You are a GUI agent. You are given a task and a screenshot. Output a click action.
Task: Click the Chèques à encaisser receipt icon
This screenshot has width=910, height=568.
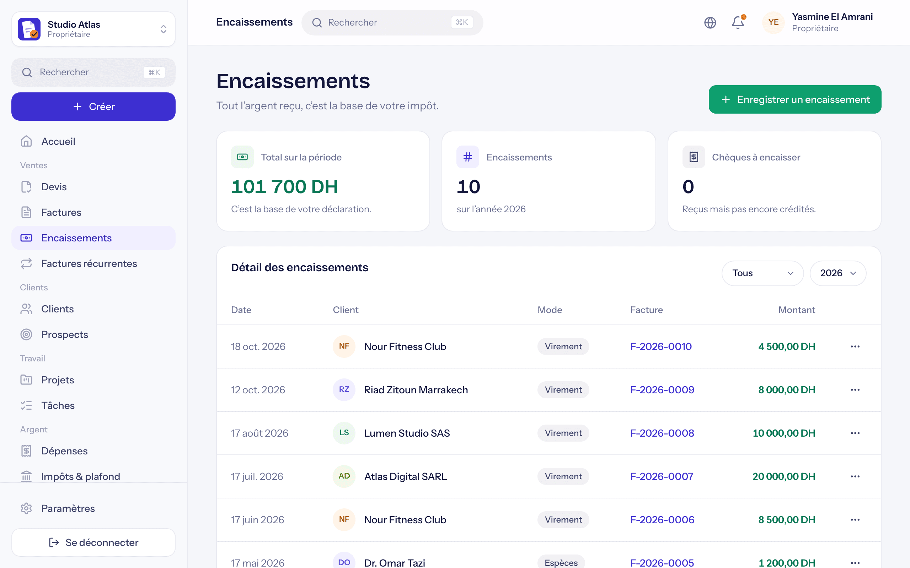pyautogui.click(x=694, y=157)
